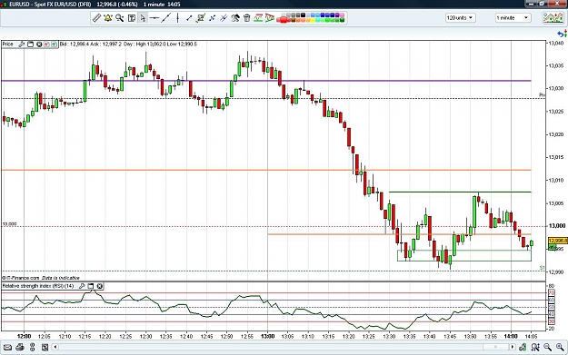Maximize the RSI indicator panel
This screenshot has height=355, width=568.
coord(91,286)
